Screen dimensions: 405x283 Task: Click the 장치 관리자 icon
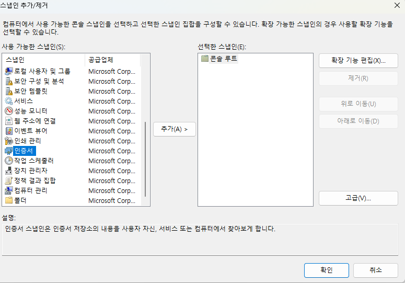9,171
